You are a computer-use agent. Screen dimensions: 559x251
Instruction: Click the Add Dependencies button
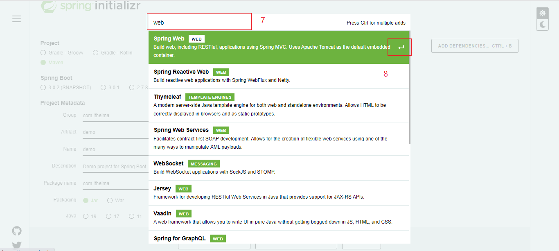pos(475,46)
